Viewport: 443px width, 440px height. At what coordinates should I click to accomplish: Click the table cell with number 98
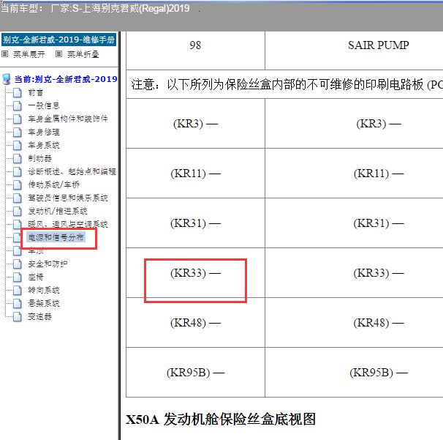click(x=195, y=51)
